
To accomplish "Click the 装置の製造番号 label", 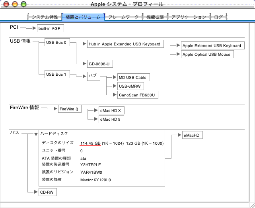I will click(x=56, y=164).
